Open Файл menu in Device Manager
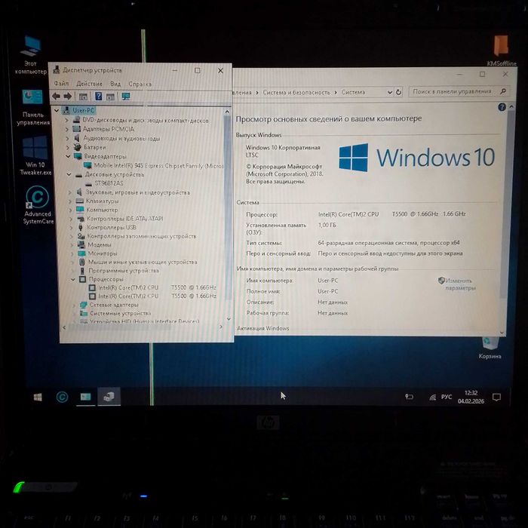Image resolution: width=528 pixels, height=528 pixels. 61,83
